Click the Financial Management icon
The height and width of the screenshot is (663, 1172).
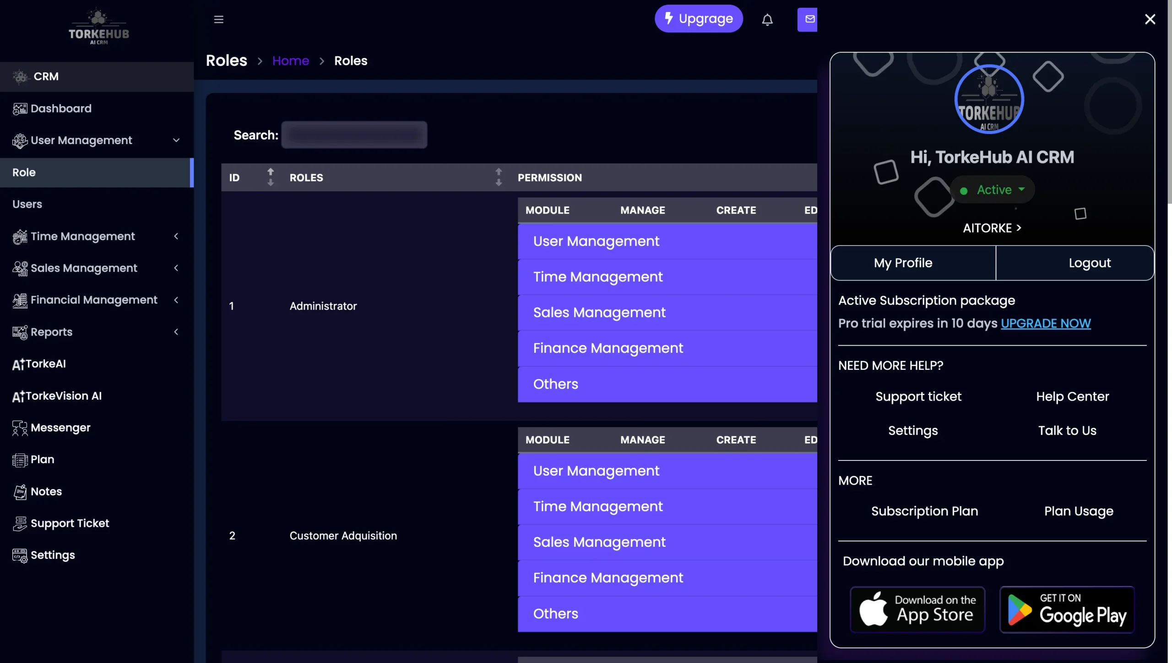(20, 300)
